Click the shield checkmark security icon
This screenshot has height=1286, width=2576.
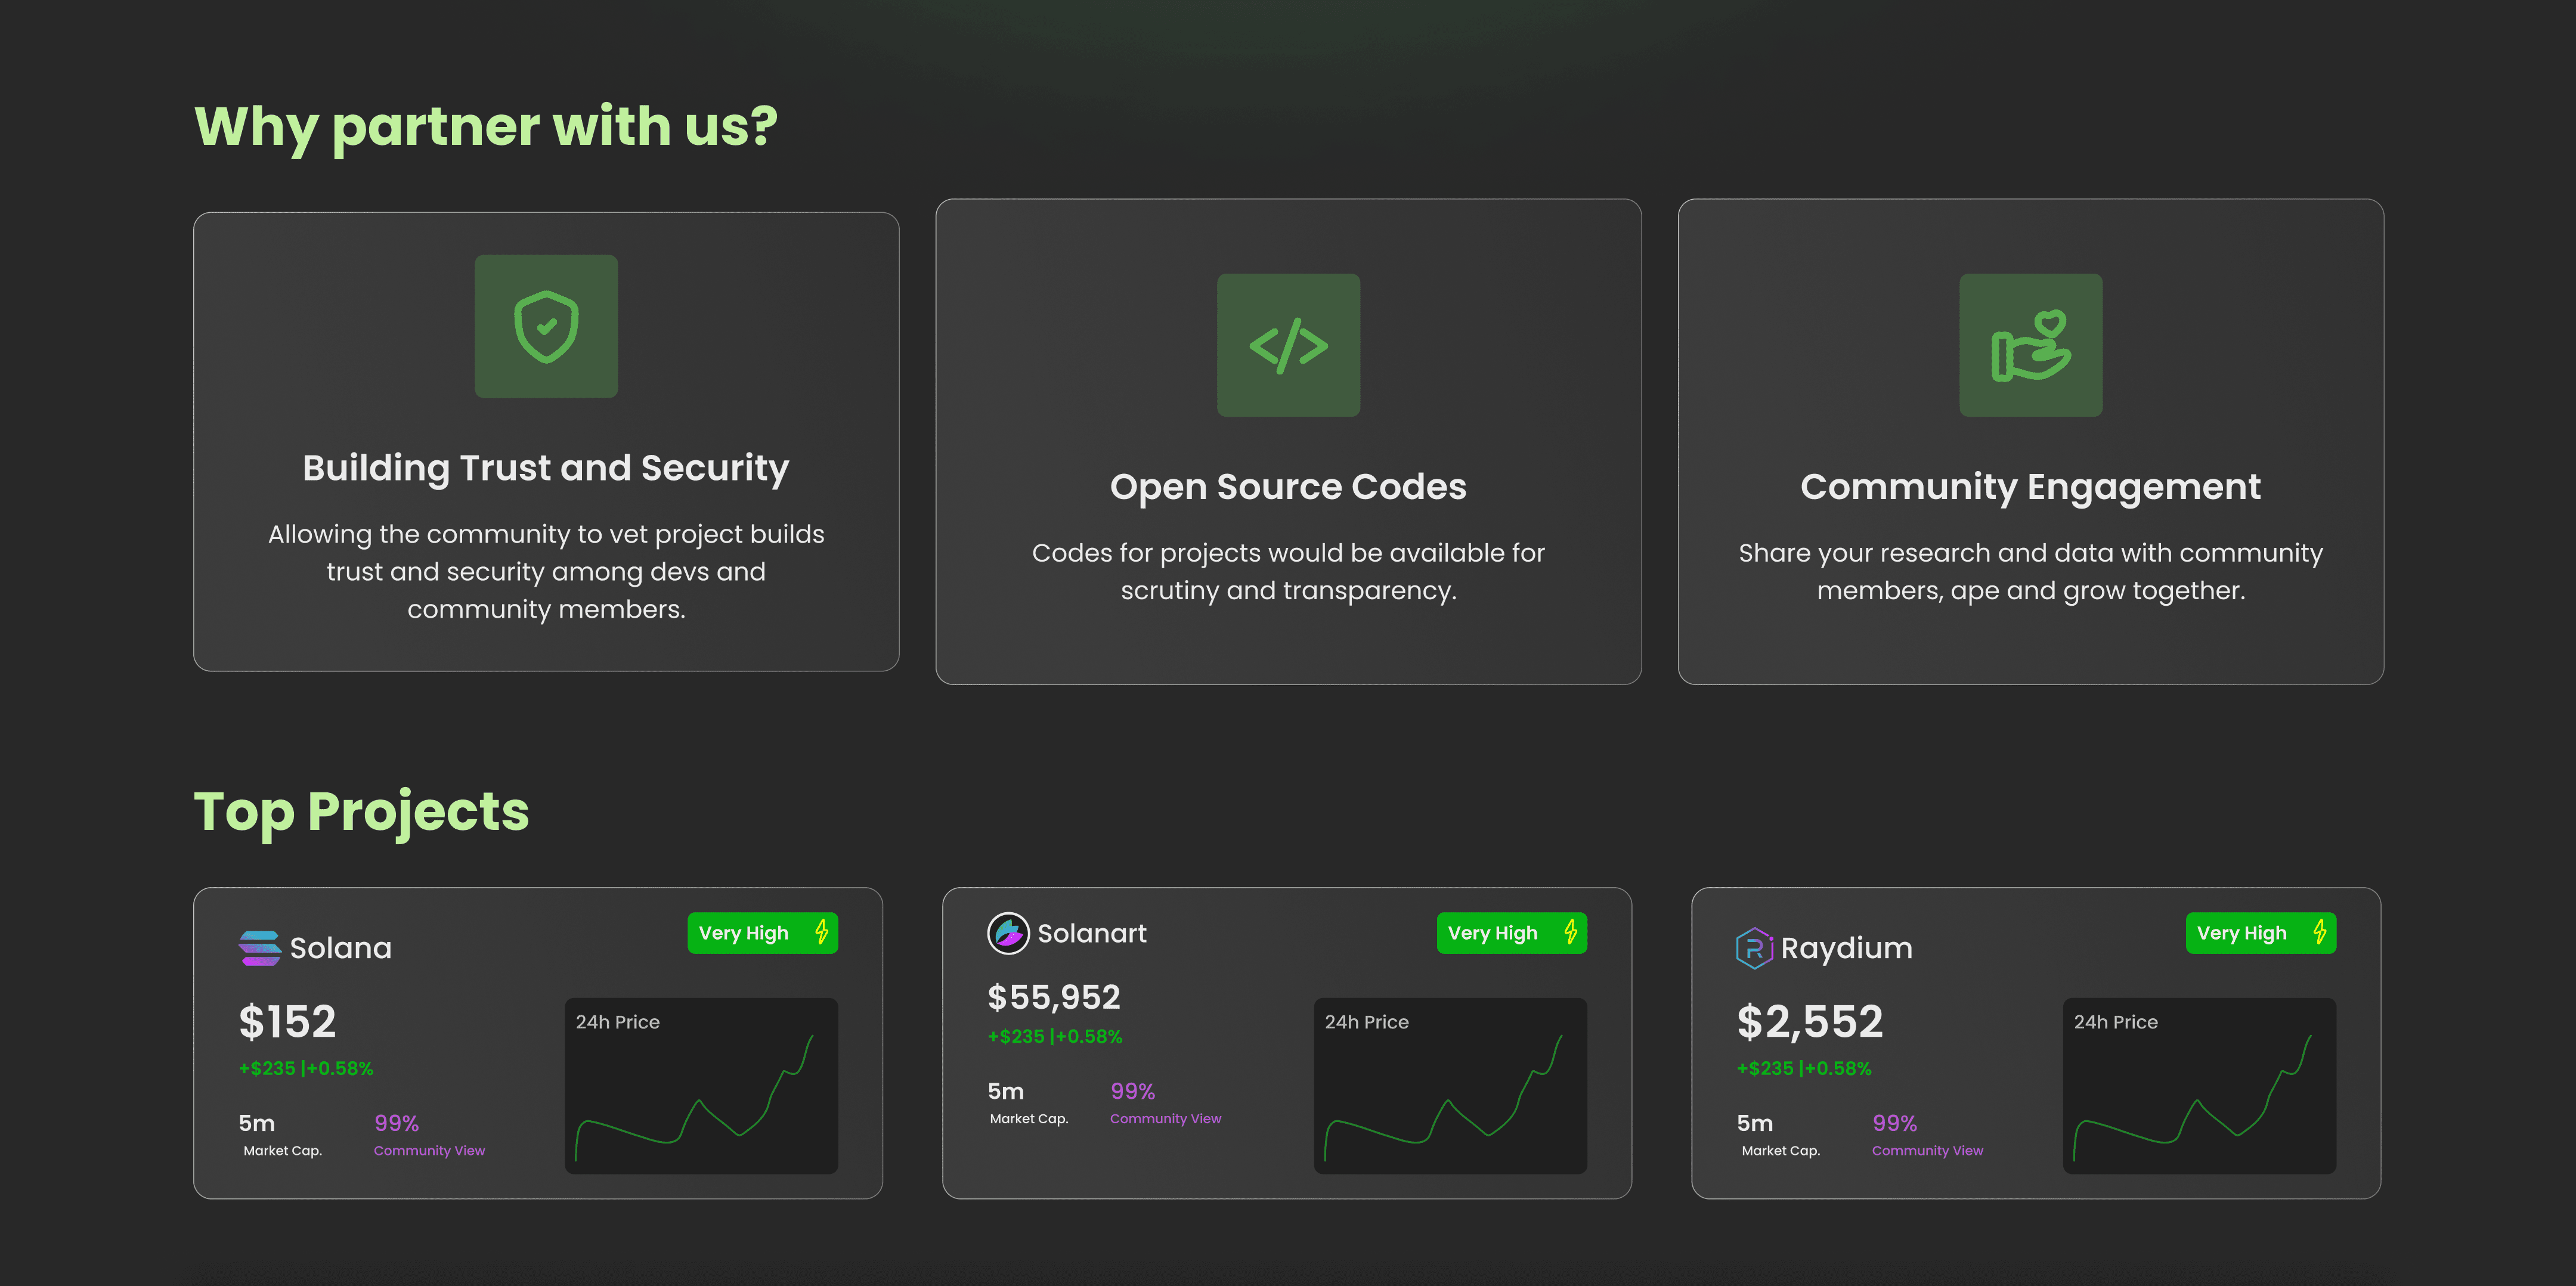click(546, 326)
